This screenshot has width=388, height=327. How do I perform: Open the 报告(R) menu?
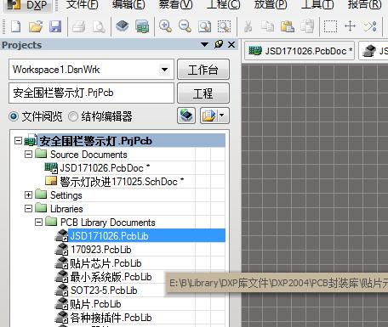(365, 4)
